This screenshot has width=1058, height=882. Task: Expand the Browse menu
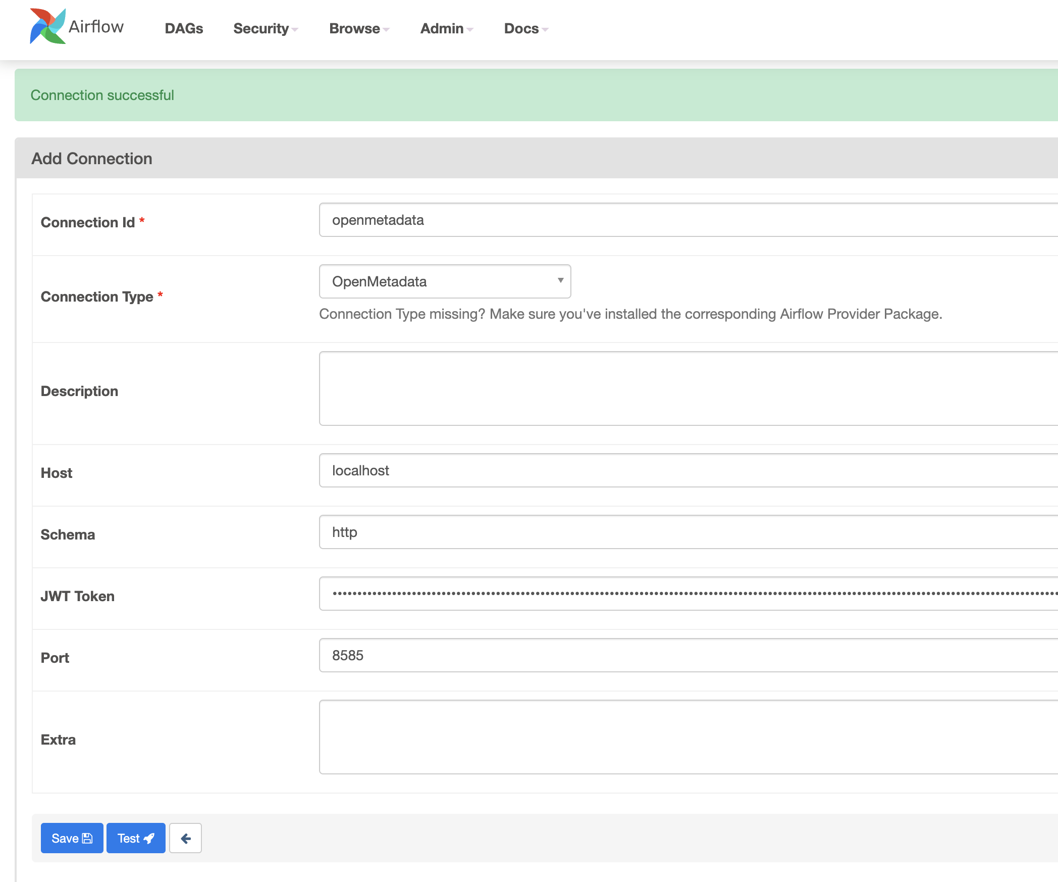359,29
